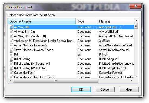Image resolution: width=149 pixels, height=103 pixels.
Task: Choose Arrival Notice / Invoice Ocean
Action: point(34,50)
